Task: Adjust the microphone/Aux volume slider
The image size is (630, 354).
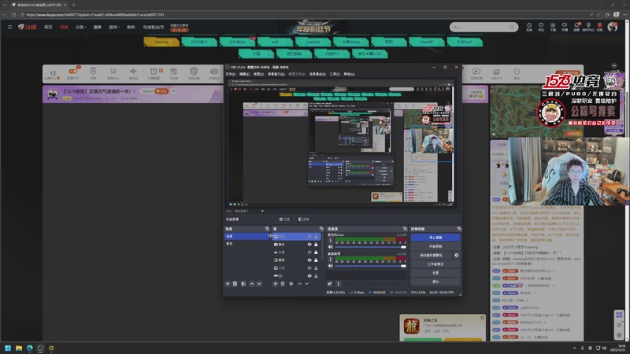Action: point(370,247)
